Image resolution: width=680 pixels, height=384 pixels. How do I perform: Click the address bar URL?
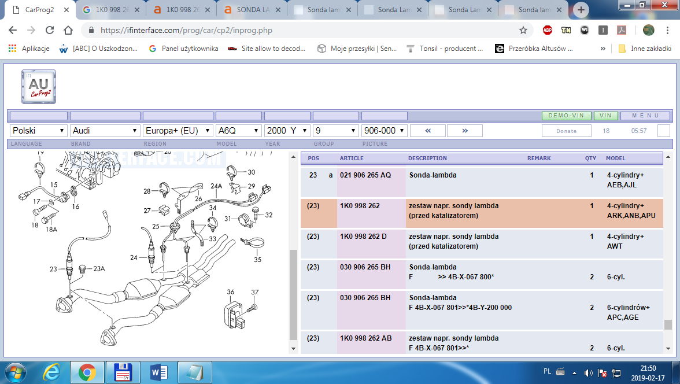(186, 31)
